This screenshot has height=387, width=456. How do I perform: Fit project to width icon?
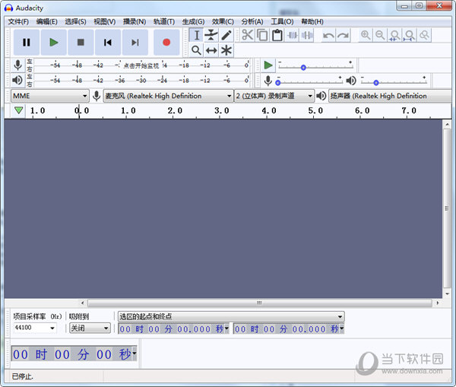(x=410, y=35)
